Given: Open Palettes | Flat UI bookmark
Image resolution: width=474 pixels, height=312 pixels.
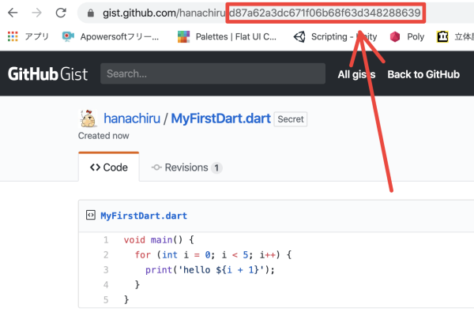Looking at the screenshot, I should tap(227, 36).
